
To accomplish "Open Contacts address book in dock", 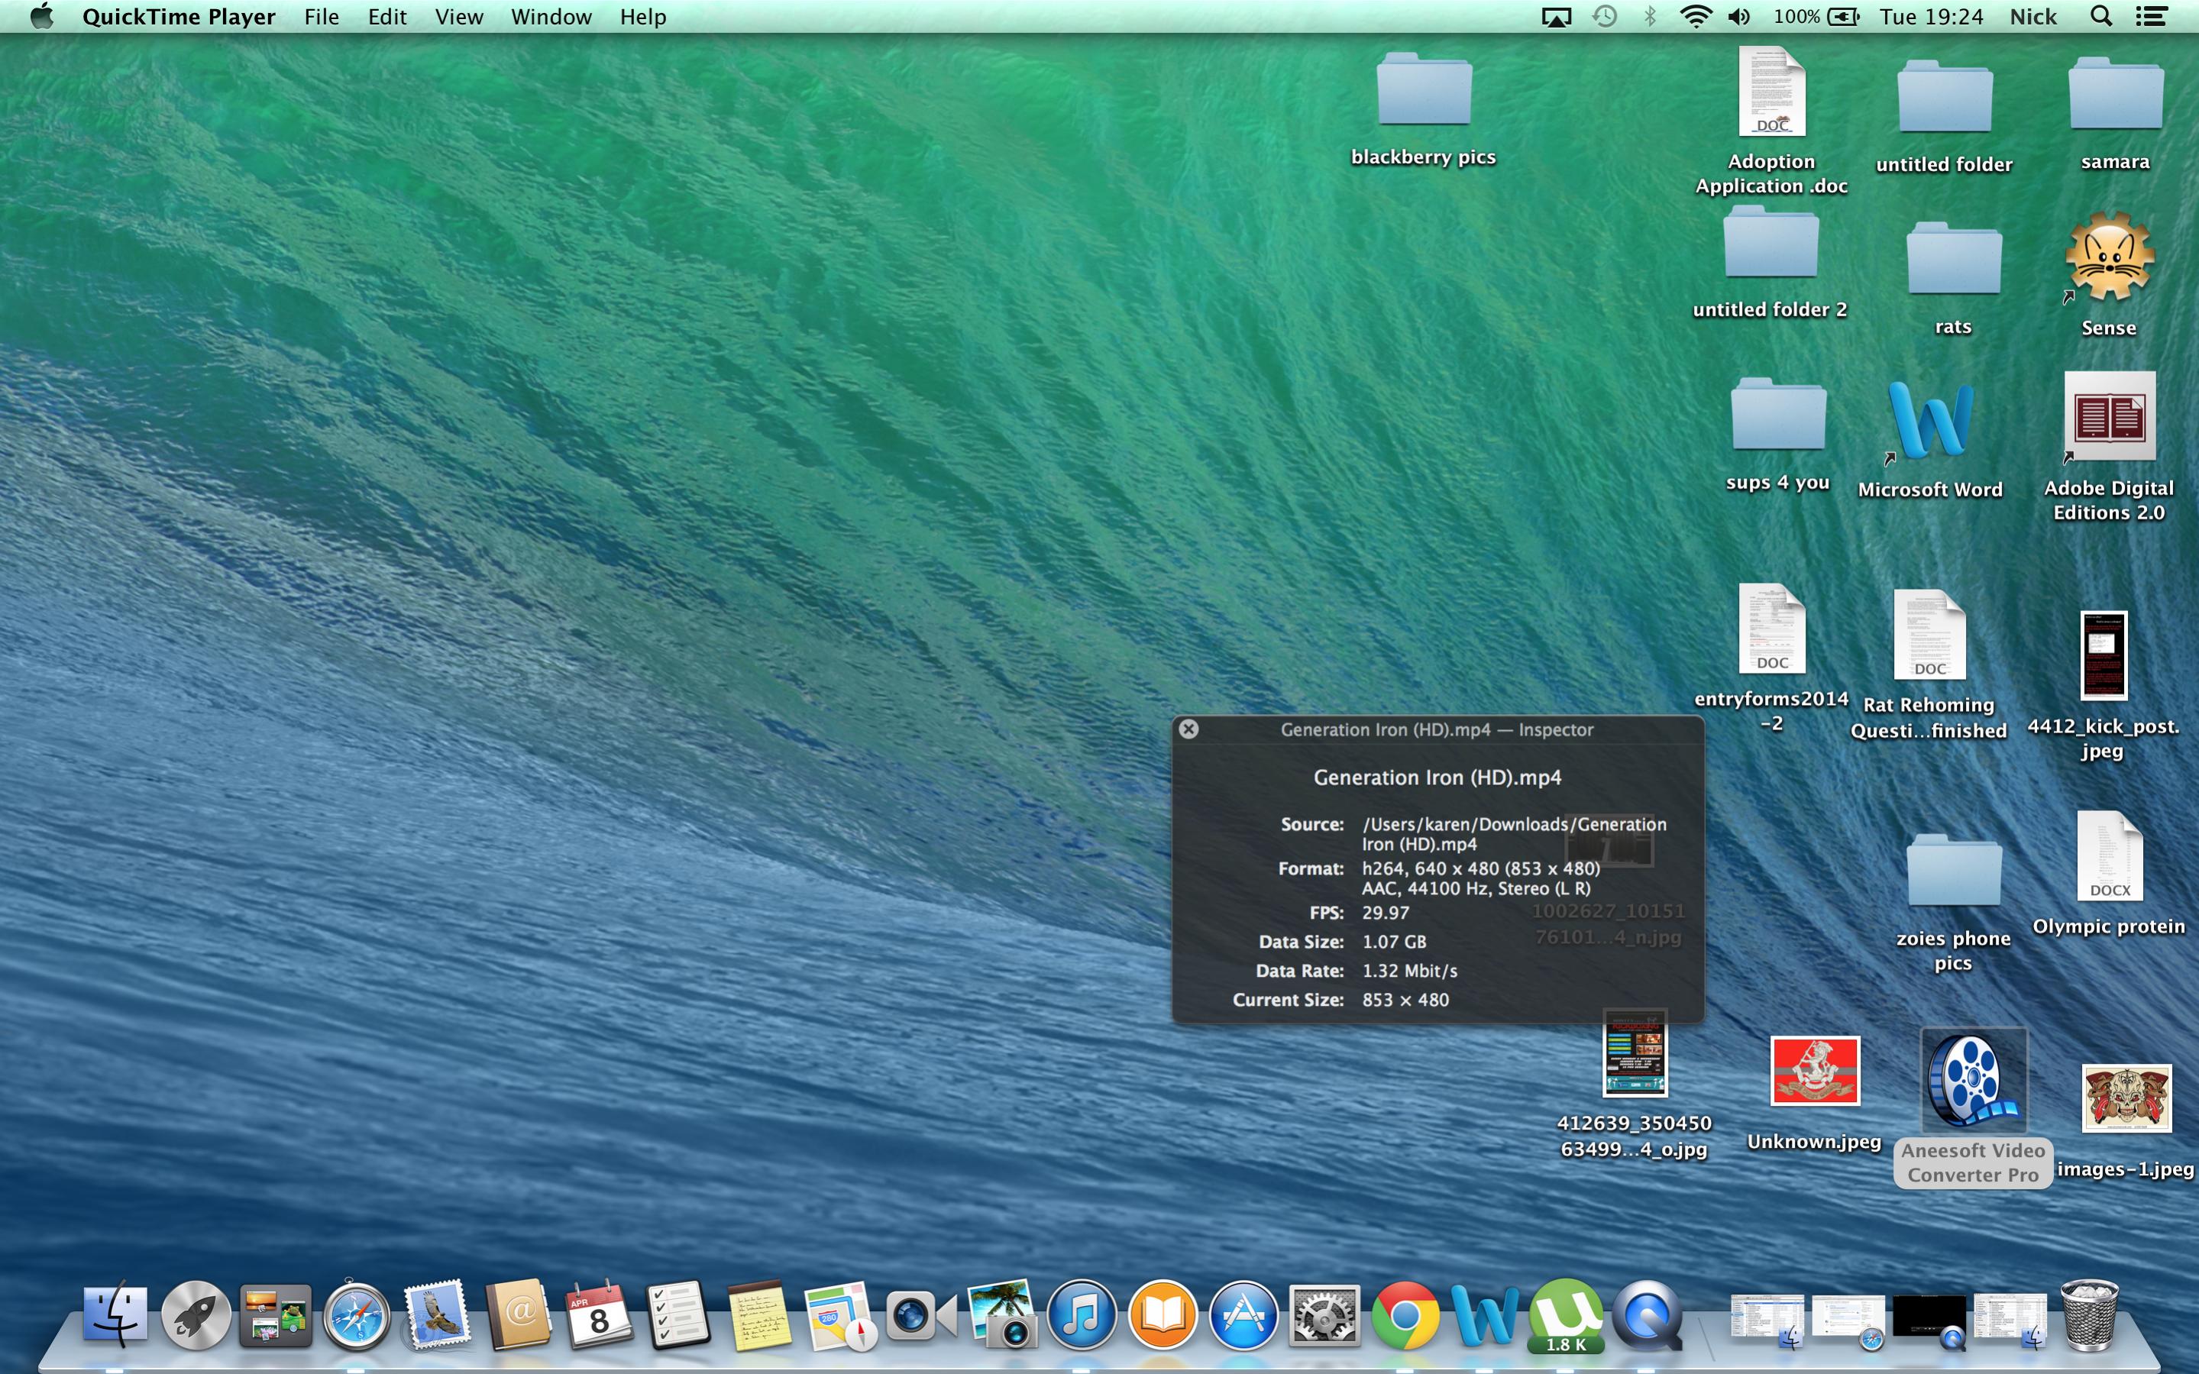I will point(518,1315).
